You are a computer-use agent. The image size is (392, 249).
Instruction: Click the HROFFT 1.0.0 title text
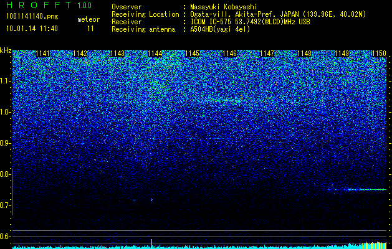tap(49, 5)
